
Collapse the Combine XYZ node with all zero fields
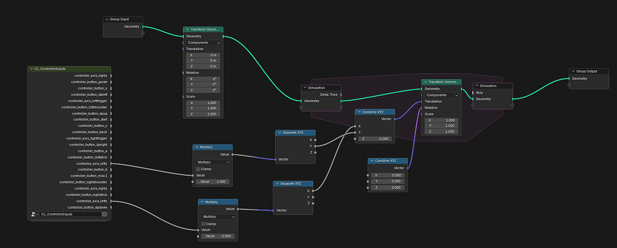372,161
